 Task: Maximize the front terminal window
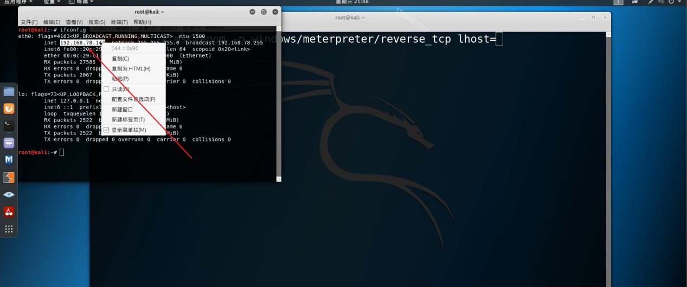point(264,12)
